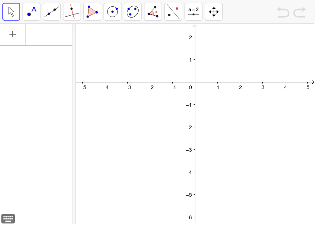315x225 pixels.
Task: Click y-axis label 2
Action: [190, 37]
